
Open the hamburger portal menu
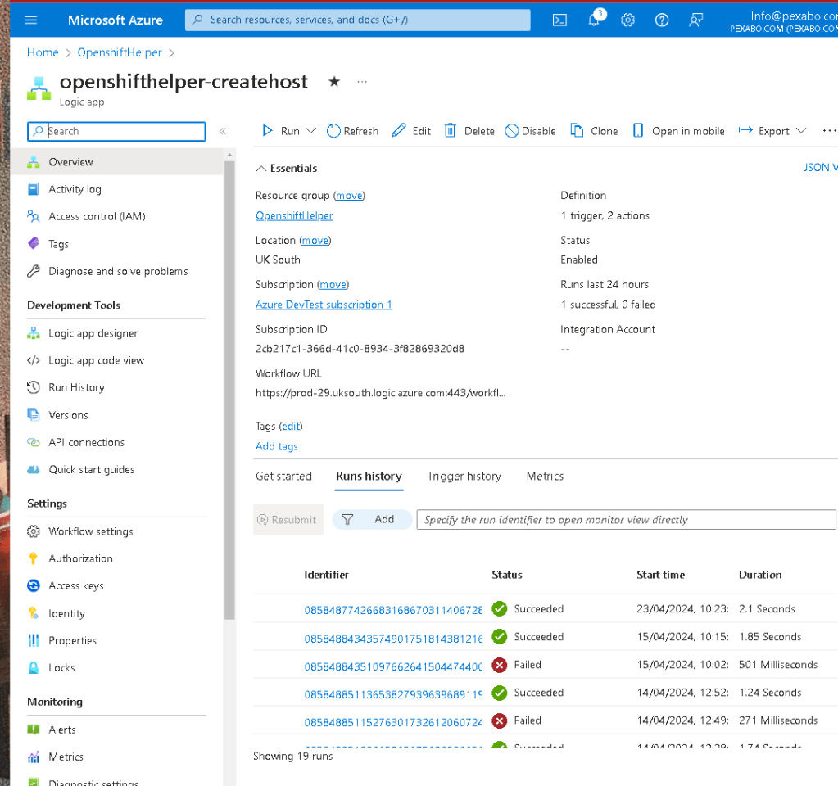pos(31,20)
